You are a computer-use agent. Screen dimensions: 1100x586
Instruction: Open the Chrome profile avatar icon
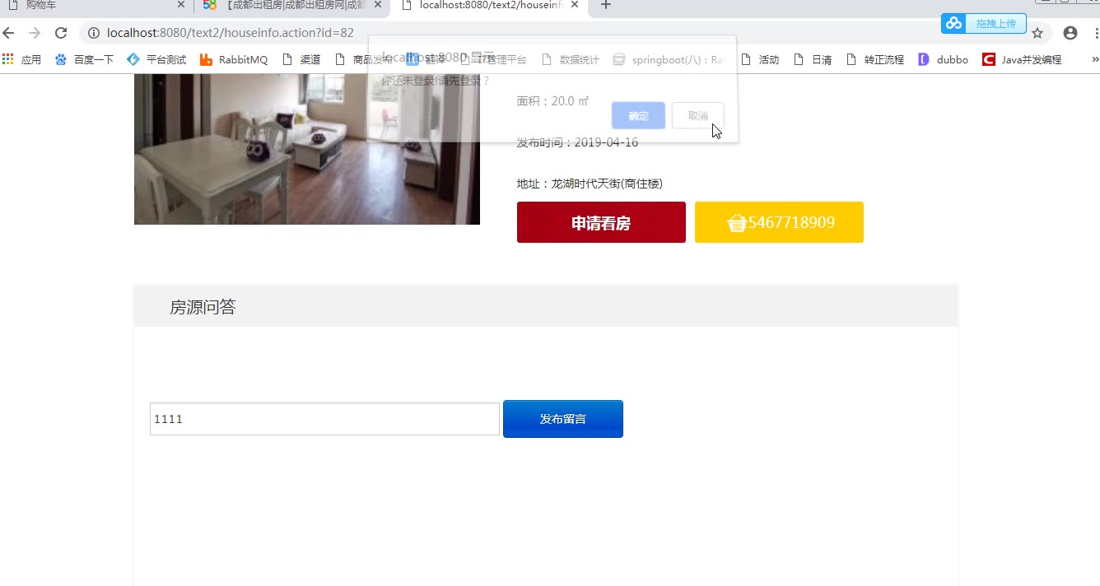pos(1070,33)
